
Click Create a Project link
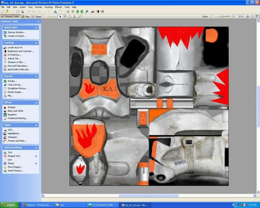pyautogui.click(x=17, y=36)
